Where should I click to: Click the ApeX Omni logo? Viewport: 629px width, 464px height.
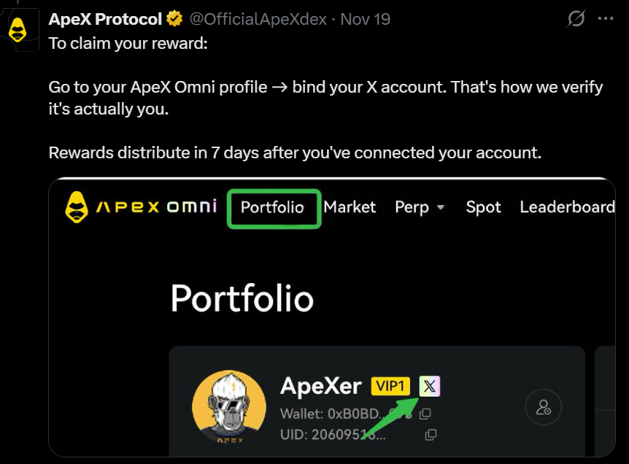[141, 207]
